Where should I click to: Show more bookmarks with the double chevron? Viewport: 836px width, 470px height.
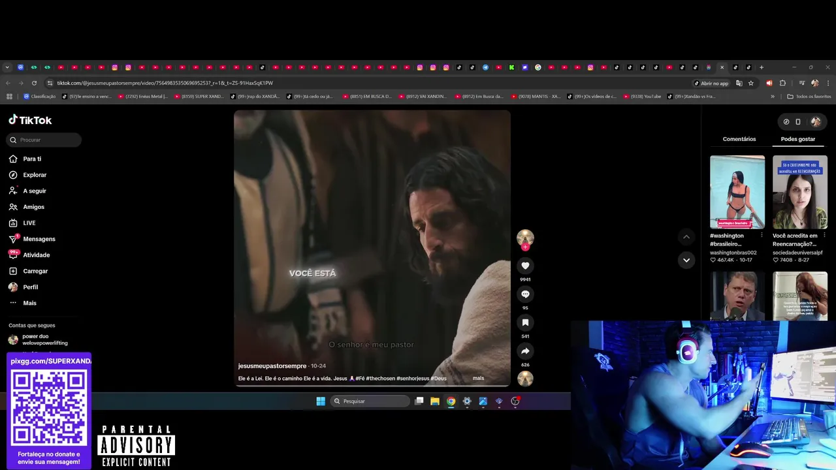[773, 97]
